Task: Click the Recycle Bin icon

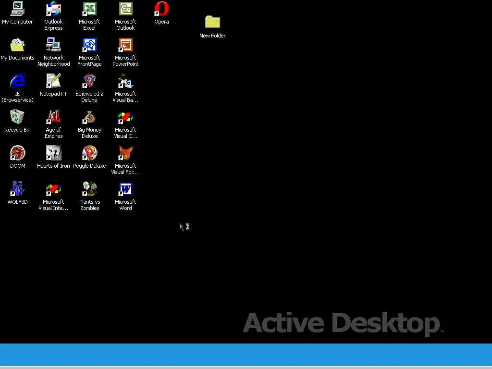Action: (x=17, y=117)
